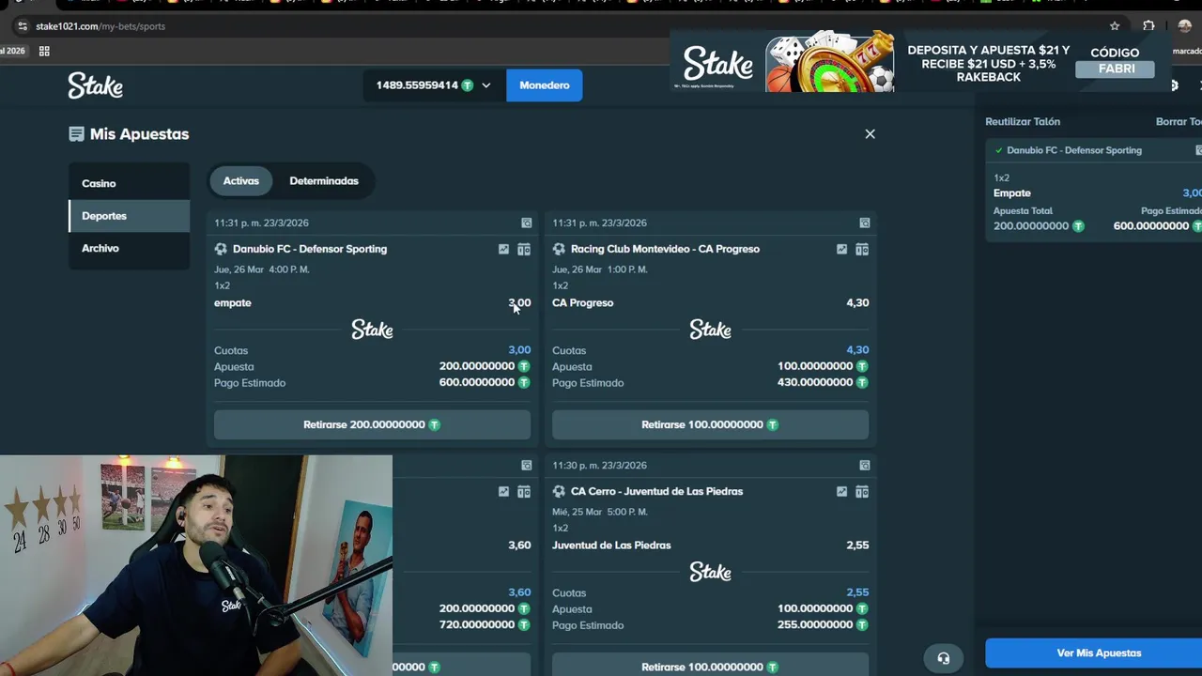Click timestamp 11:30 p. m. 23/3/2026
Screen dimensions: 1202x676
[599, 465]
